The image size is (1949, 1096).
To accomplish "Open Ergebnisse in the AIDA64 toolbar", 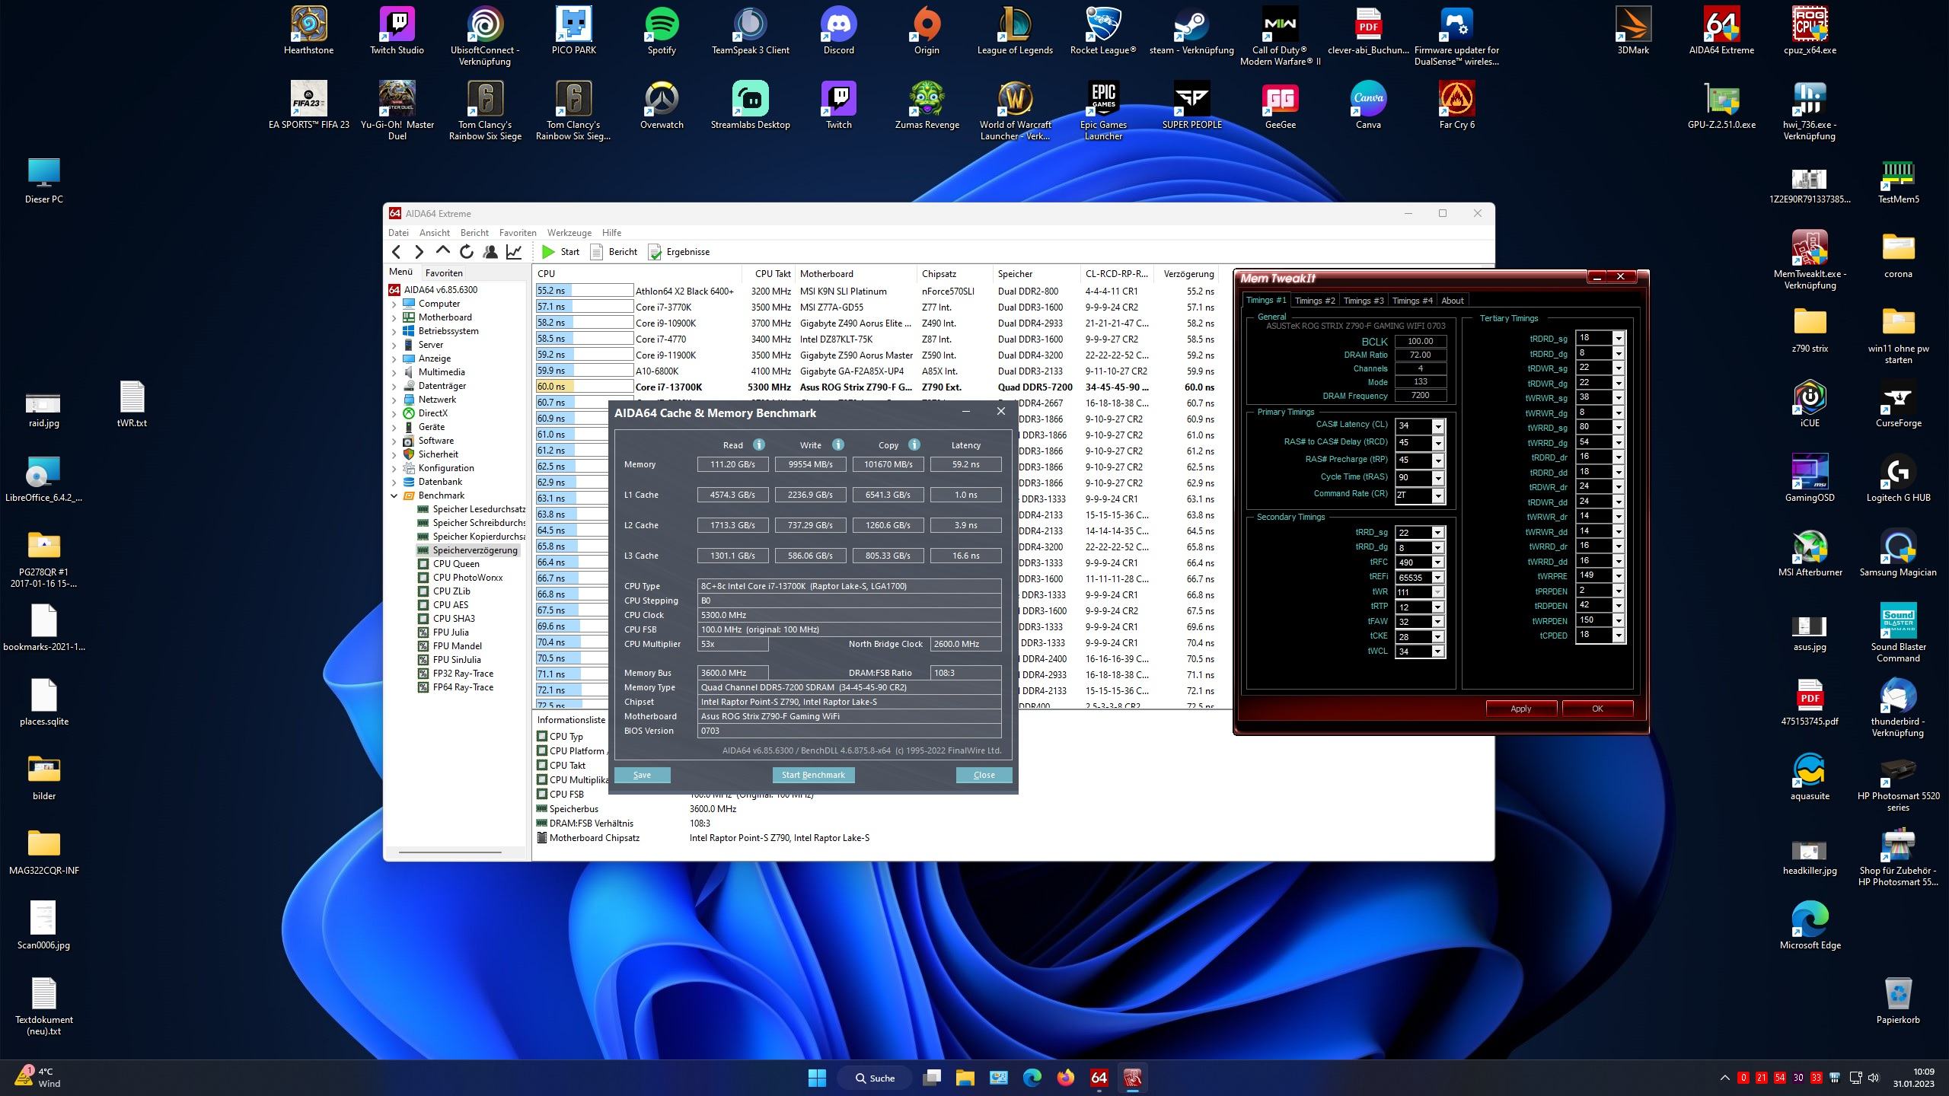I will point(679,252).
